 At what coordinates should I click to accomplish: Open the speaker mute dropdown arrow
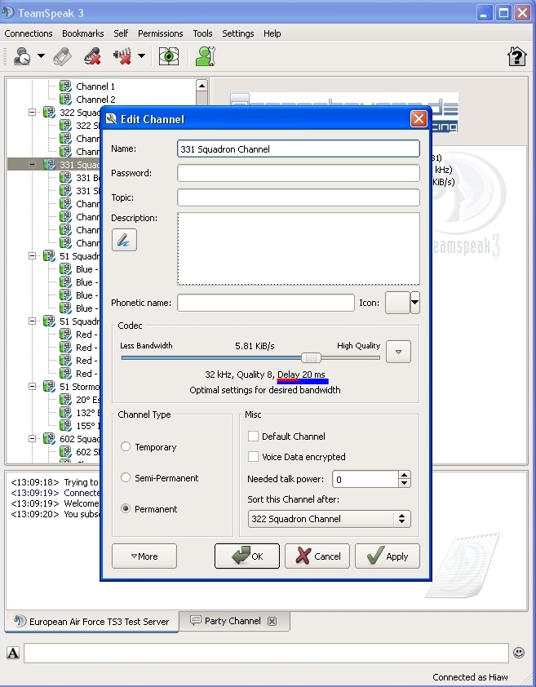pos(142,55)
